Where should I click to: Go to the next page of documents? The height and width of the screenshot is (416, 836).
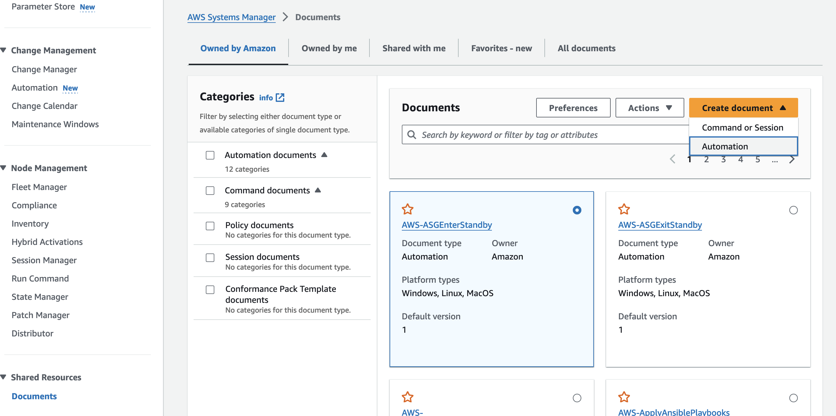(x=792, y=159)
